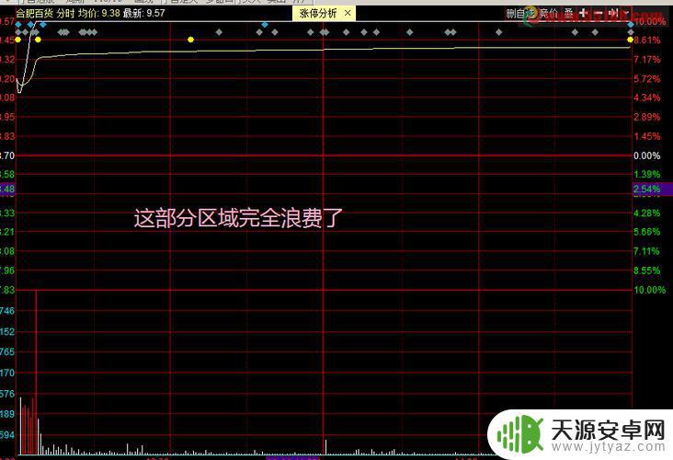Click the tallest red volume bar

point(36,372)
